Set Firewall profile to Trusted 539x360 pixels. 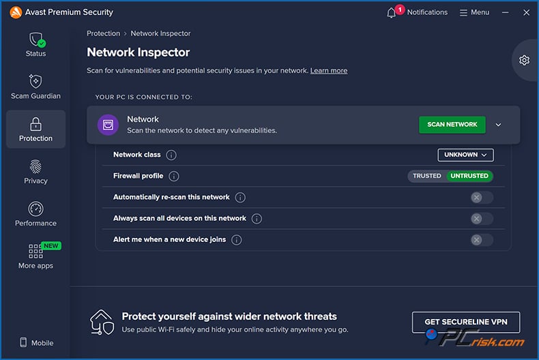tap(427, 176)
